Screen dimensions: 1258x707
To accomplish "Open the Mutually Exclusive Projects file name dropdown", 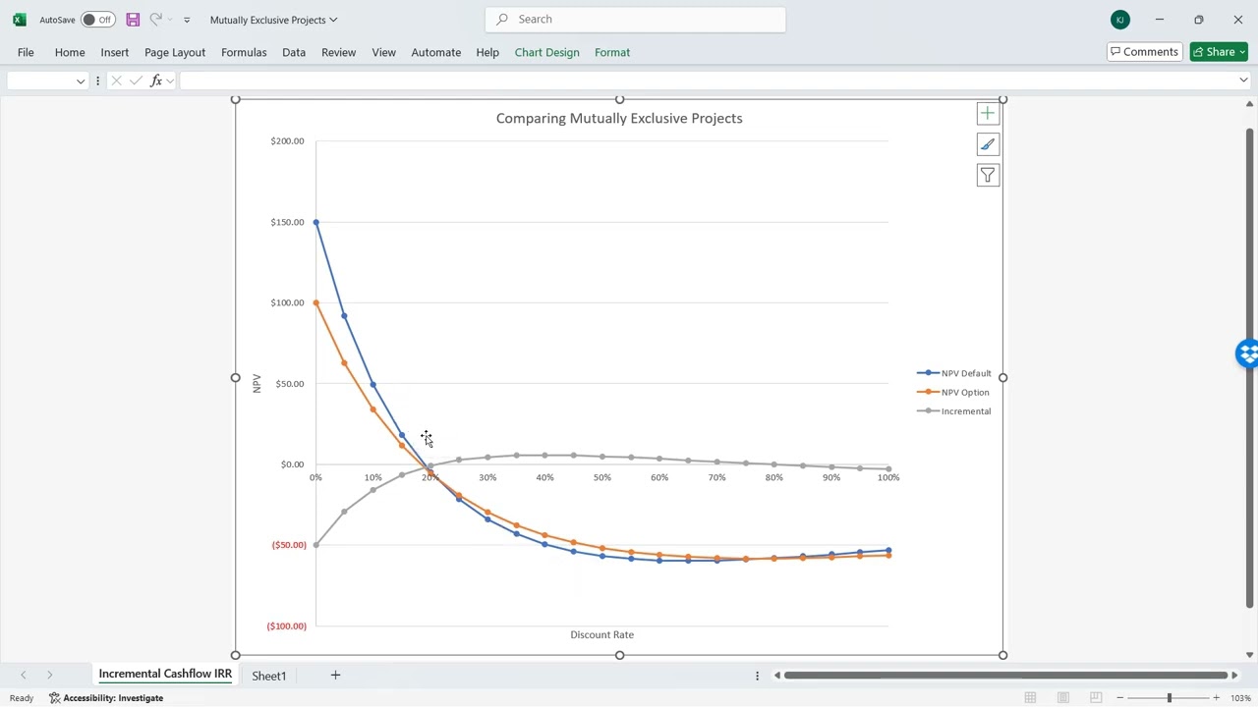I will point(273,20).
